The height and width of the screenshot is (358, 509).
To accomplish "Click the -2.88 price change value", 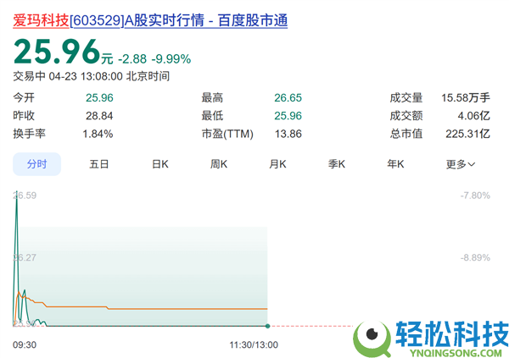I will pos(132,59).
